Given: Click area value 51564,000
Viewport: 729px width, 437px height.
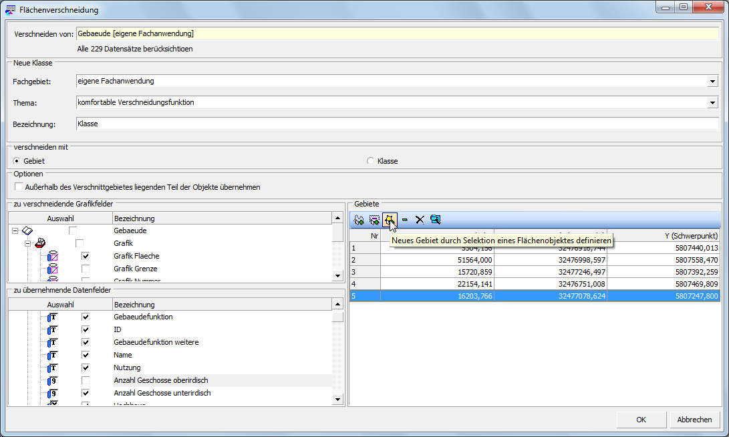Looking at the screenshot, I should tap(474, 260).
